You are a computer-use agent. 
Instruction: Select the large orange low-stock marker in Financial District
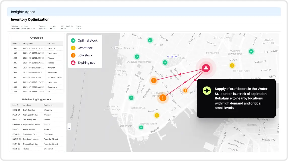click(x=163, y=98)
